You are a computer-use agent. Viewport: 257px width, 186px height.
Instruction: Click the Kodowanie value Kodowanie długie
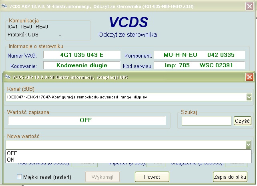pos(82,65)
